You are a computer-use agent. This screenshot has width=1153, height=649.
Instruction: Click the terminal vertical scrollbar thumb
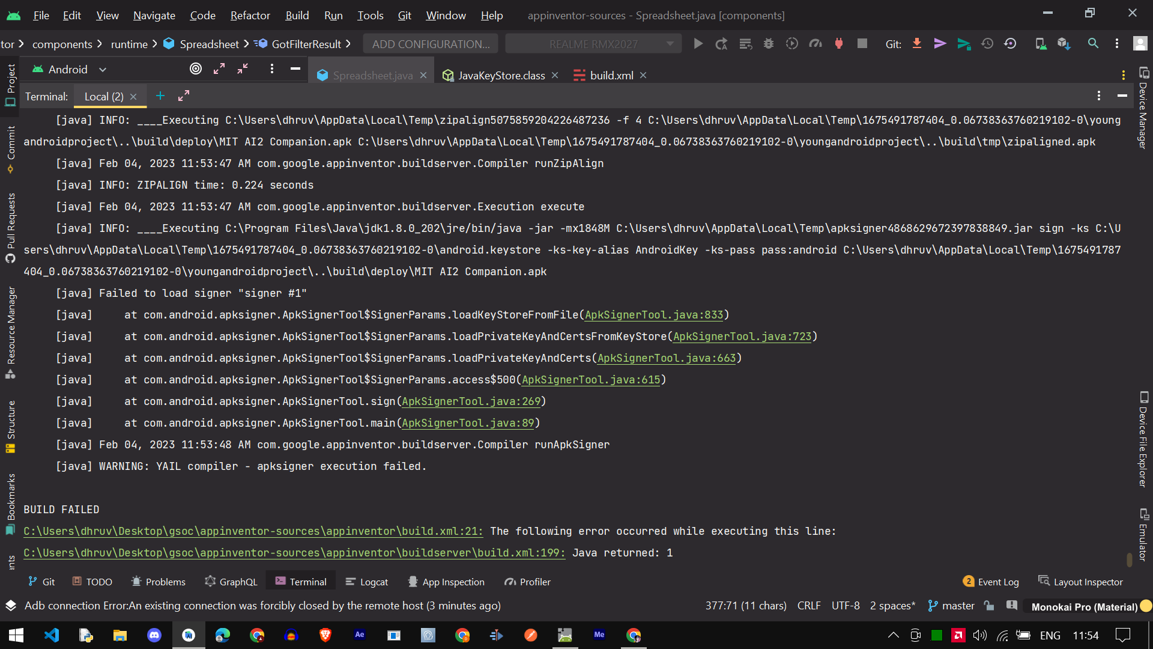click(x=1129, y=559)
